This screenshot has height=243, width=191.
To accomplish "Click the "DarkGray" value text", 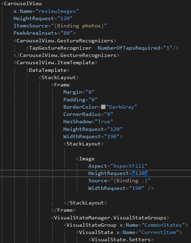I will [x=122, y=107].
